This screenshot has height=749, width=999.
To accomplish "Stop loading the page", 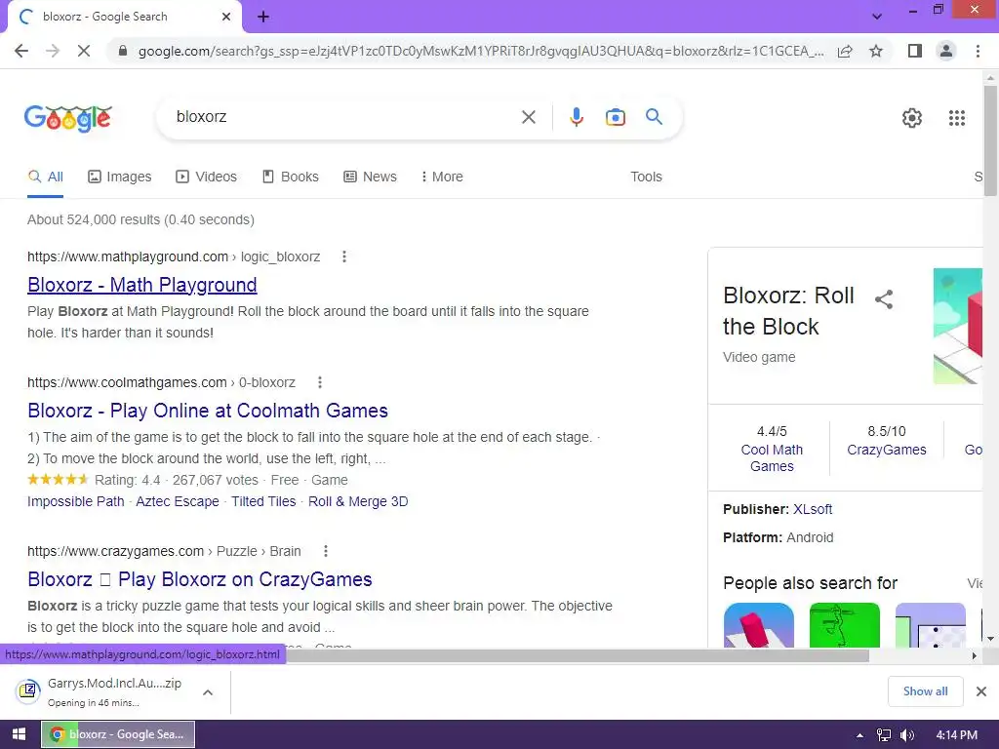I will [84, 51].
